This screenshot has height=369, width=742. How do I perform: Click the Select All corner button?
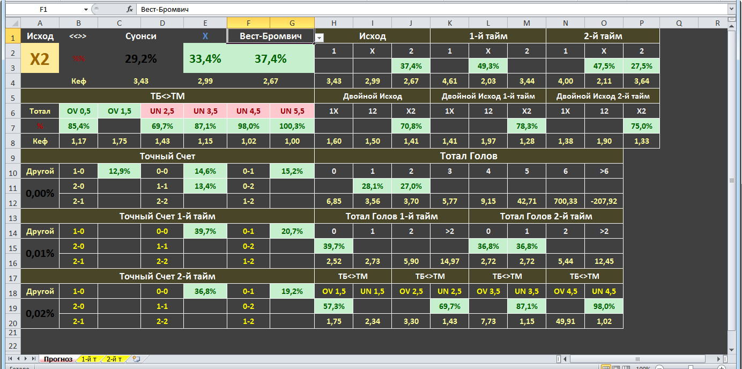point(13,23)
